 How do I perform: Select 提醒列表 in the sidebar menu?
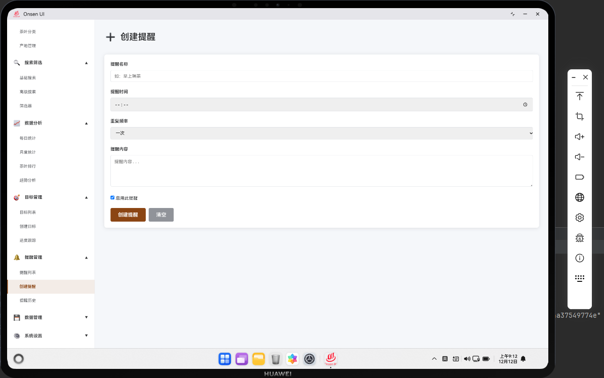(x=28, y=272)
